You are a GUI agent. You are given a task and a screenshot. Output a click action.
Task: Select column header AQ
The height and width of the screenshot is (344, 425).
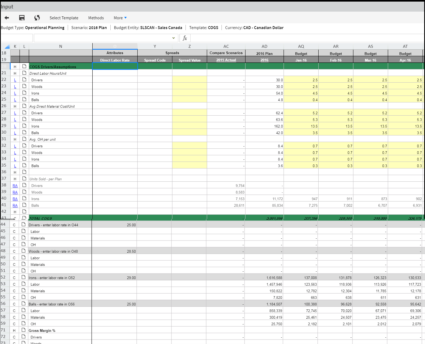point(301,46)
